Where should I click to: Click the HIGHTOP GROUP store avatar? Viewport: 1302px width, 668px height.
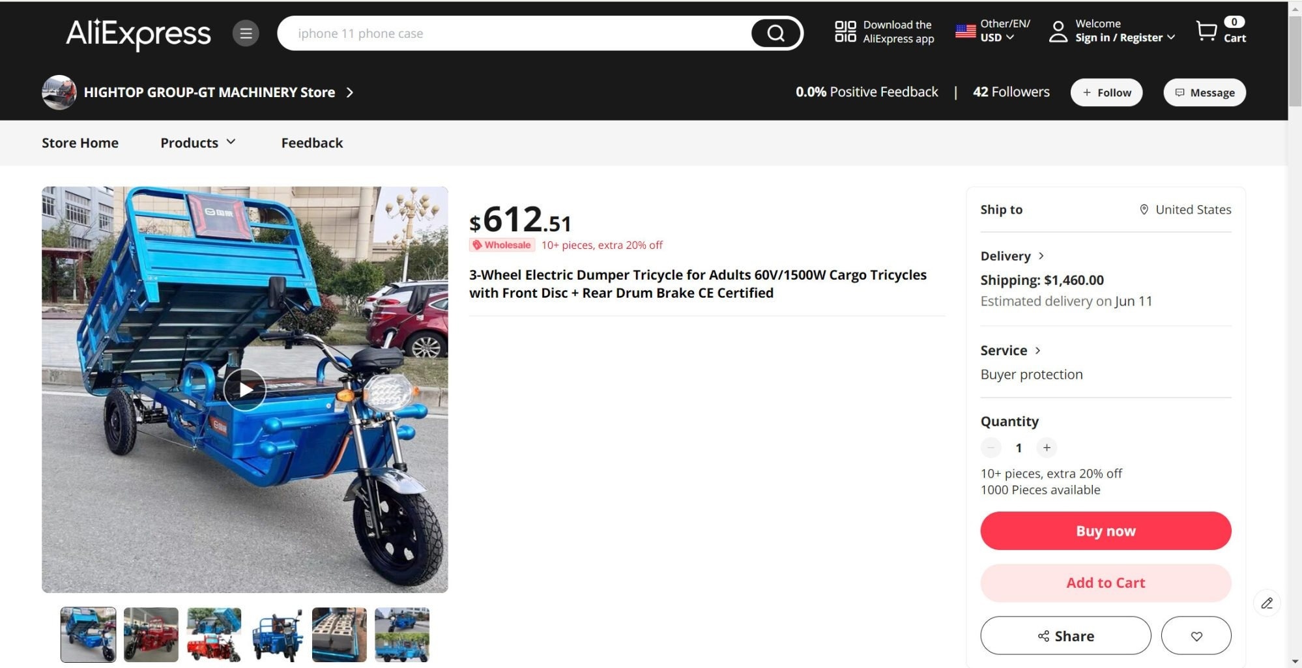pyautogui.click(x=59, y=93)
